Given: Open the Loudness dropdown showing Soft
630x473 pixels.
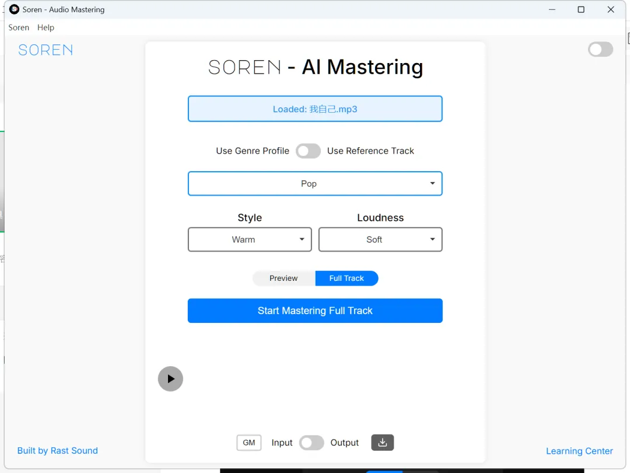Looking at the screenshot, I should pos(380,239).
